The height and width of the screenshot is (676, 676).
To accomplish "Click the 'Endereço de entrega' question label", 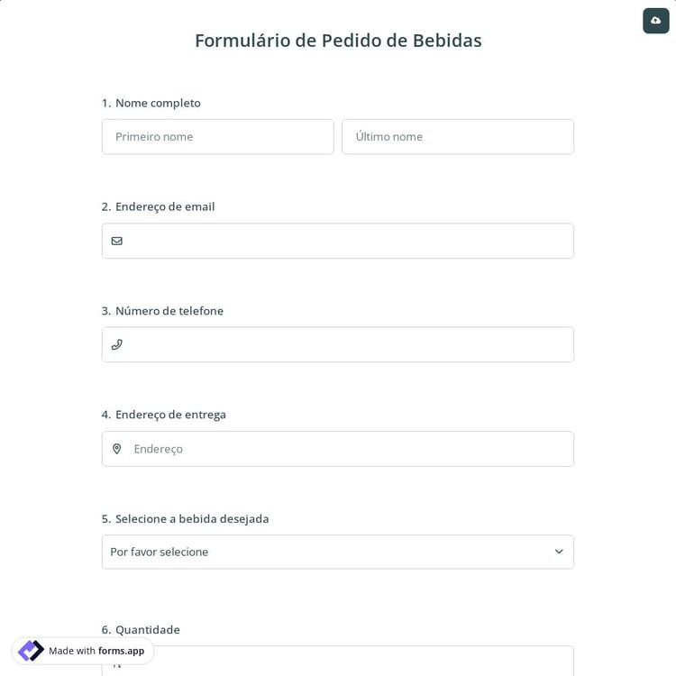I will click(170, 415).
